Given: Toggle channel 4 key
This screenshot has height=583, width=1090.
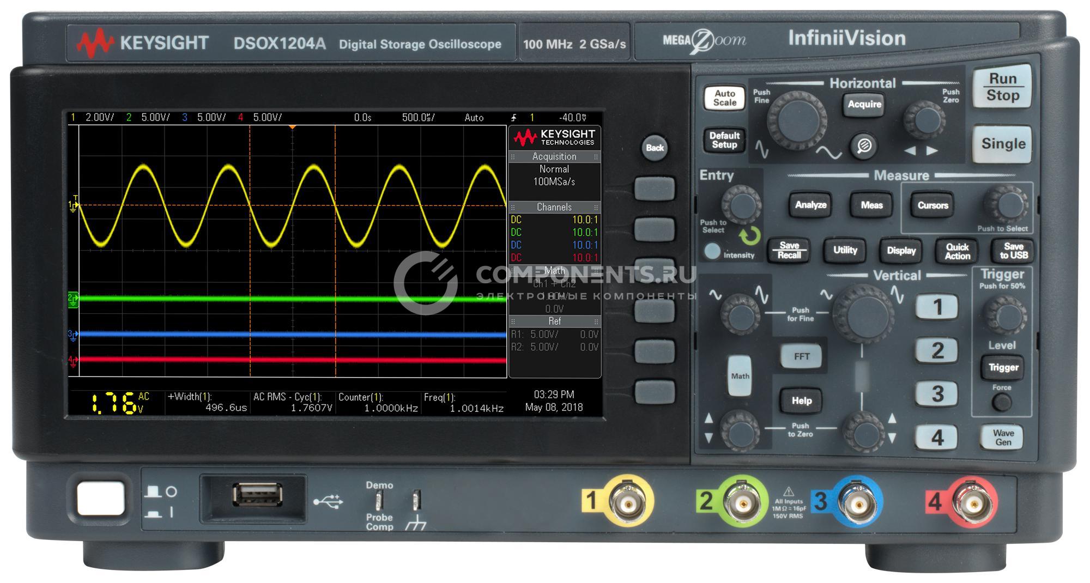Looking at the screenshot, I should point(937,437).
